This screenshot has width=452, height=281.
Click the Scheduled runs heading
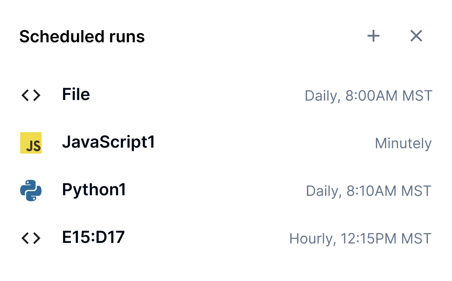tap(82, 37)
